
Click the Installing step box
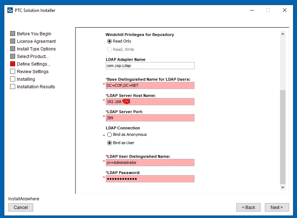[13, 79]
